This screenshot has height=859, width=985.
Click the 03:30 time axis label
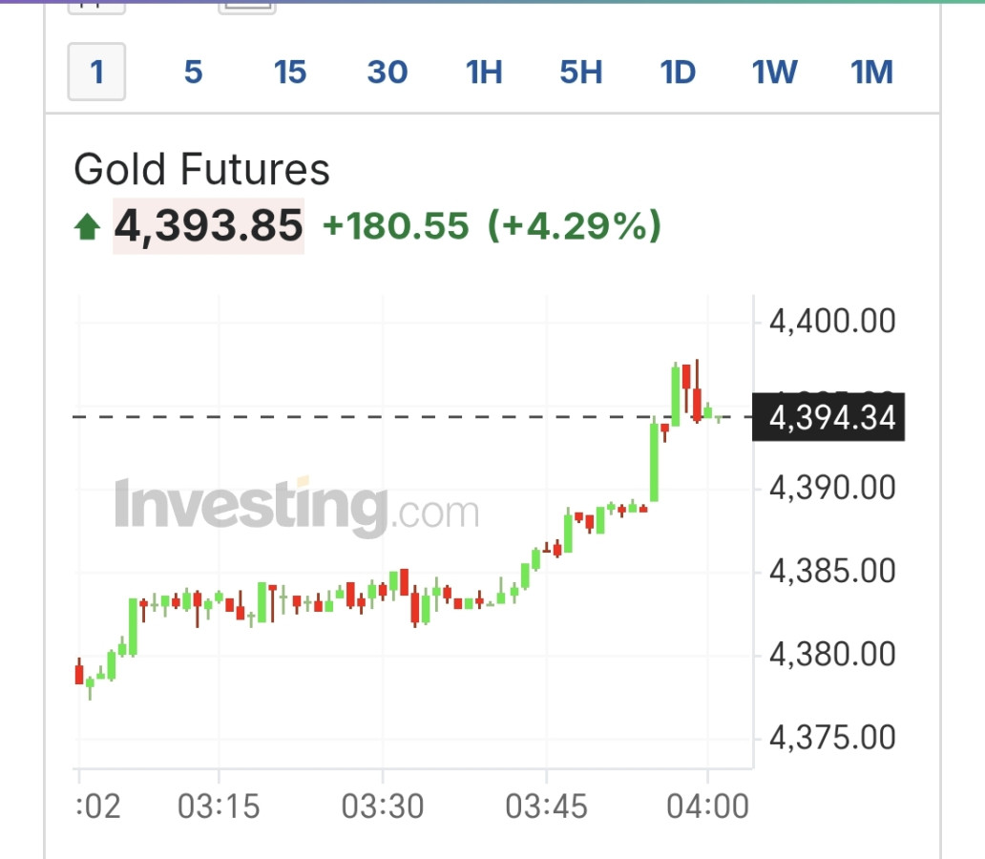383,807
